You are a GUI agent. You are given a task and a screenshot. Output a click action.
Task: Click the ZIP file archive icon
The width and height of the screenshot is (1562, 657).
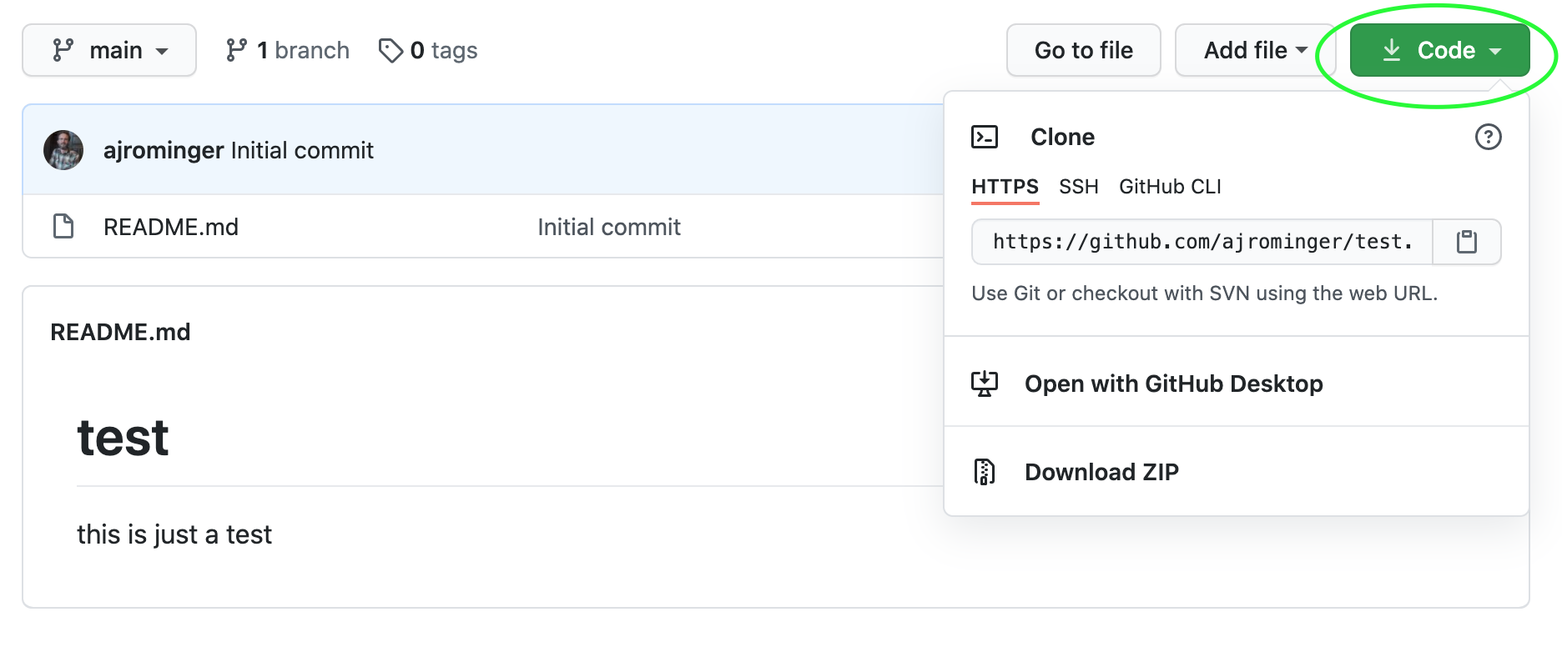point(985,472)
